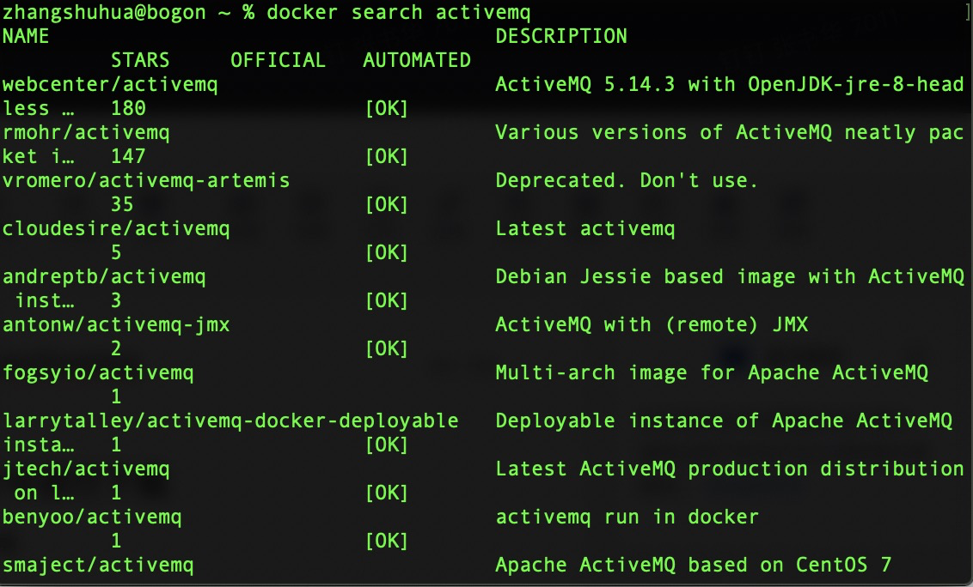Click the image name larrytalley/activemq-docker-deployable
973x587 pixels.
pyautogui.click(x=230, y=421)
